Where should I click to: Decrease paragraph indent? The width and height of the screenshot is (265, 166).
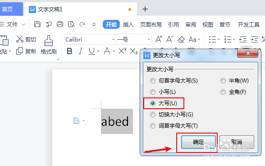243,40
